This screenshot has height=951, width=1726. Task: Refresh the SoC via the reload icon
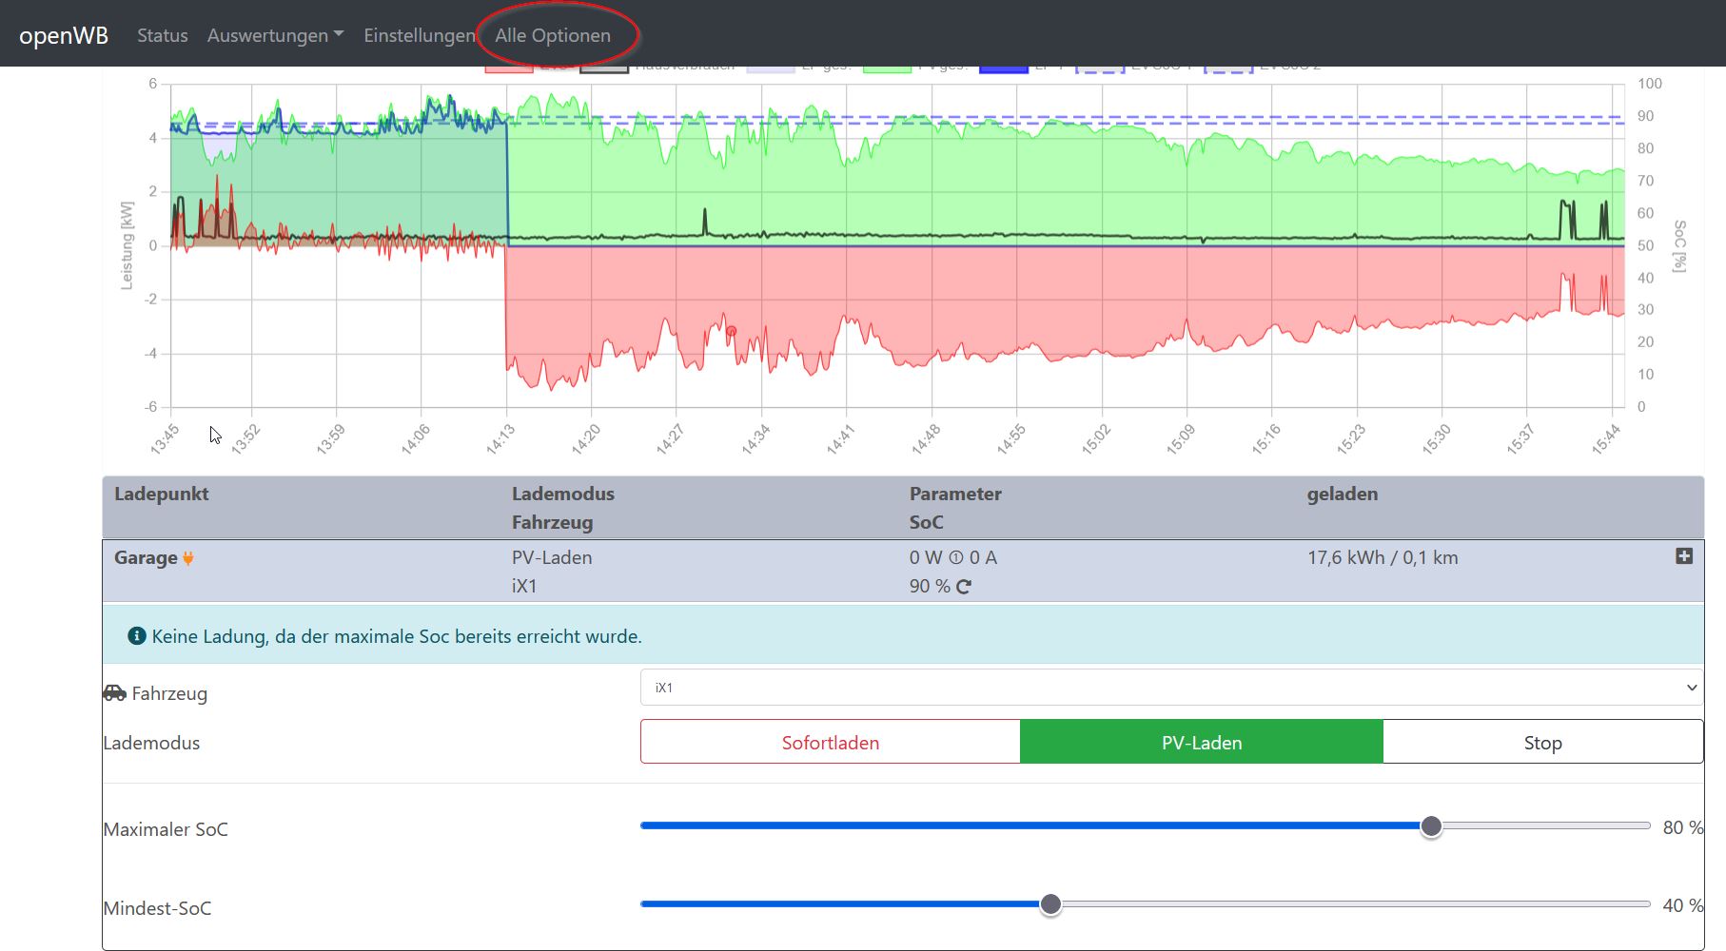(964, 587)
